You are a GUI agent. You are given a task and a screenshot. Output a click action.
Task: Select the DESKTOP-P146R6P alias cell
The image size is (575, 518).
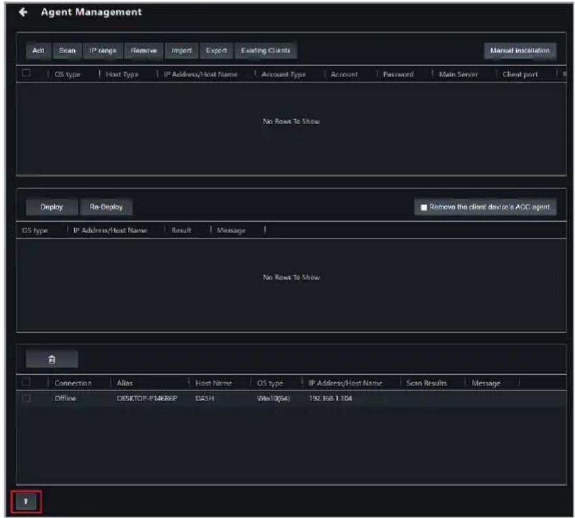[x=147, y=398]
